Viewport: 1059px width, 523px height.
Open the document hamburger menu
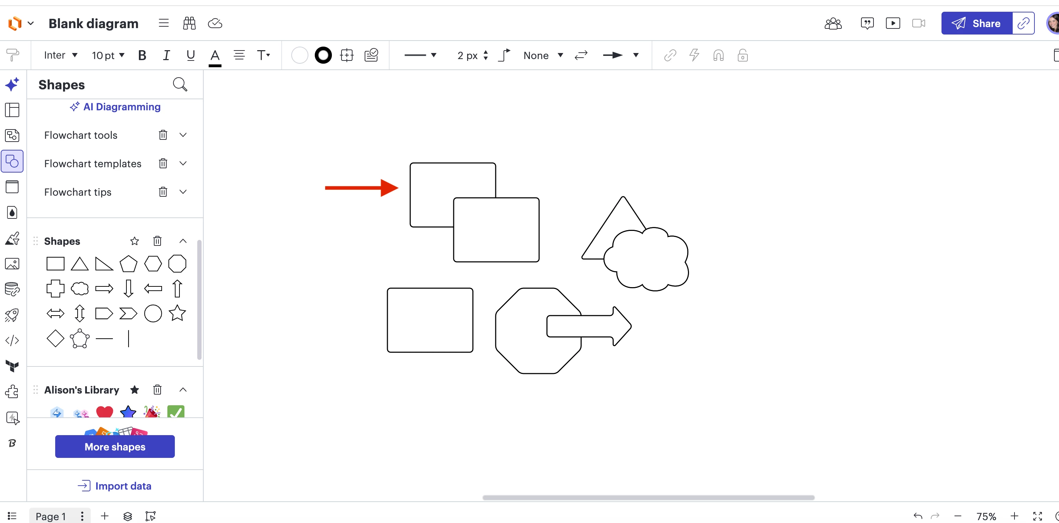[163, 23]
